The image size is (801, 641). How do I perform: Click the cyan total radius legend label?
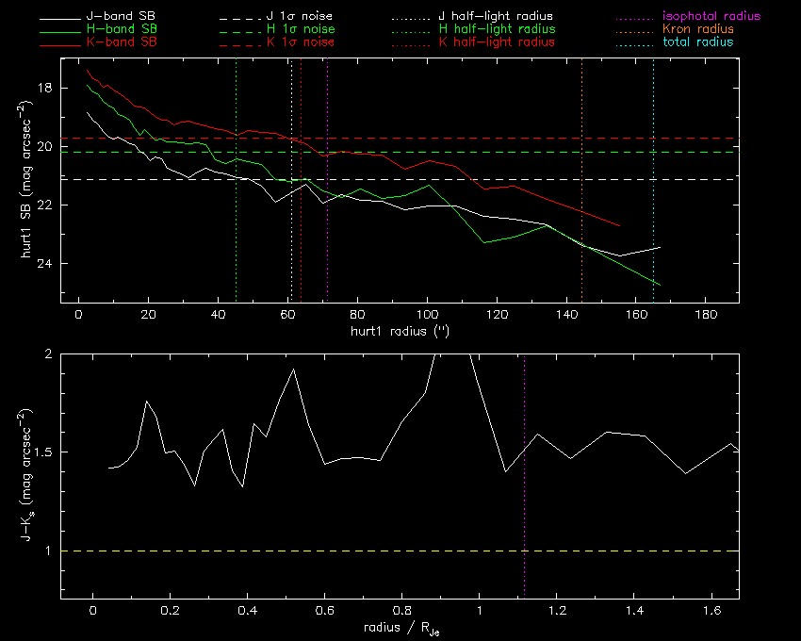pyautogui.click(x=698, y=42)
